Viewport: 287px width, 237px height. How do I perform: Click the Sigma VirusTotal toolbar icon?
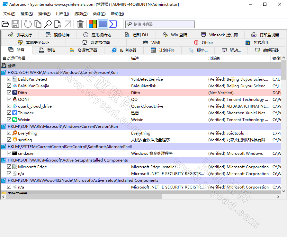(x=113, y=24)
